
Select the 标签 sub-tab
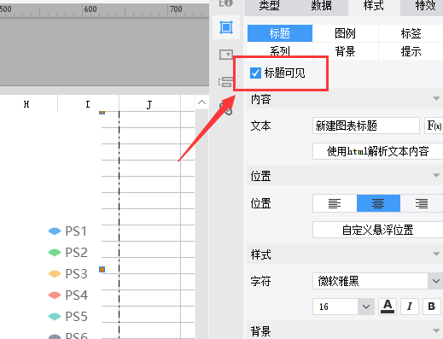point(411,33)
